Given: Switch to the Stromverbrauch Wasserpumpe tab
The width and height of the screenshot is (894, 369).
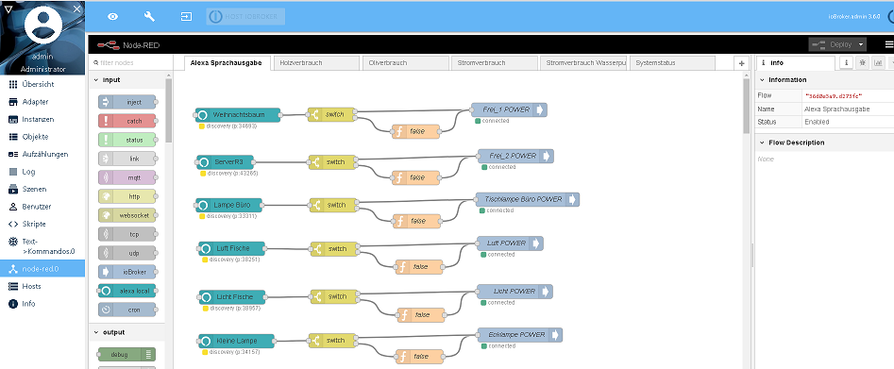Looking at the screenshot, I should coord(582,62).
